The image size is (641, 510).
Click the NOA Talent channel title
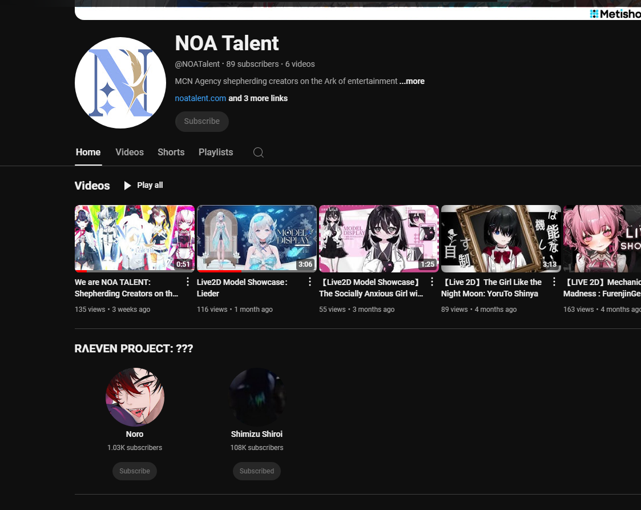pyautogui.click(x=227, y=43)
